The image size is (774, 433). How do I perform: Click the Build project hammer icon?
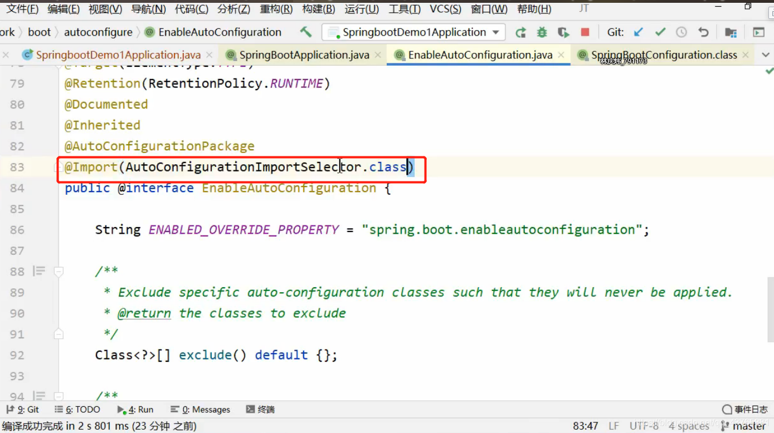(x=305, y=32)
